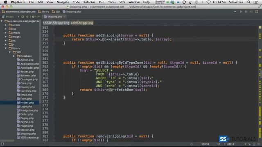Collapse the library folder

6,48
